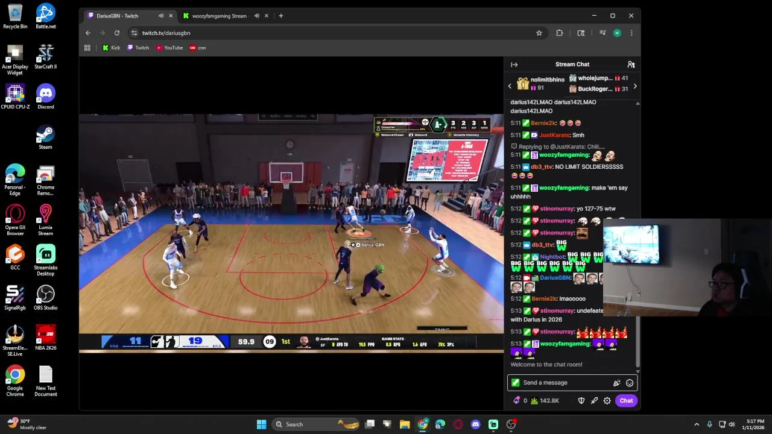Open the cnn bookmark
Screen dimensions: 772x434
(x=198, y=48)
